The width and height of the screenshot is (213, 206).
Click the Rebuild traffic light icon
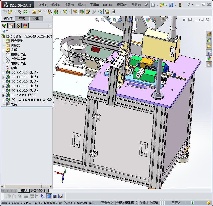click(180, 5)
